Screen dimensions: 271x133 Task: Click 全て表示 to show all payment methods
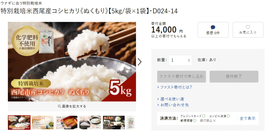(247, 118)
